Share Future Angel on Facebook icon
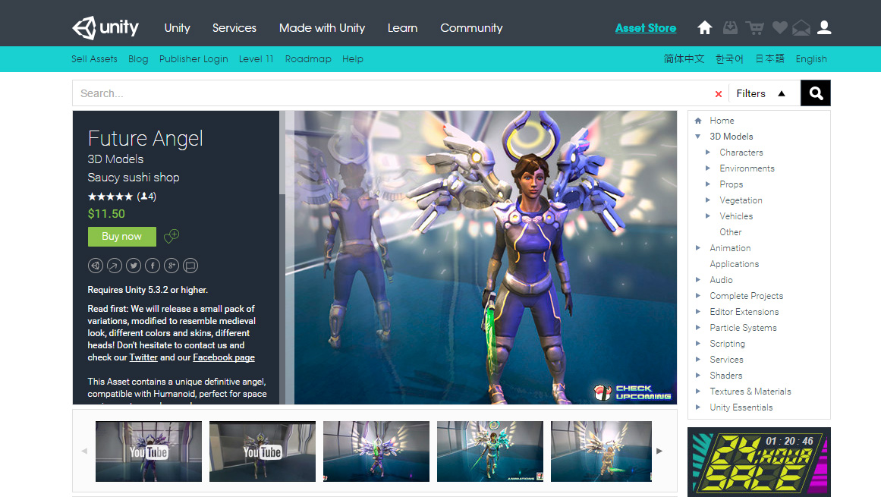 (x=153, y=266)
